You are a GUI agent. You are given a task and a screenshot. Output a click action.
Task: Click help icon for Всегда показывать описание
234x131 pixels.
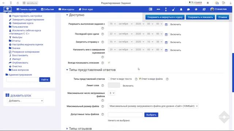coord(102,63)
